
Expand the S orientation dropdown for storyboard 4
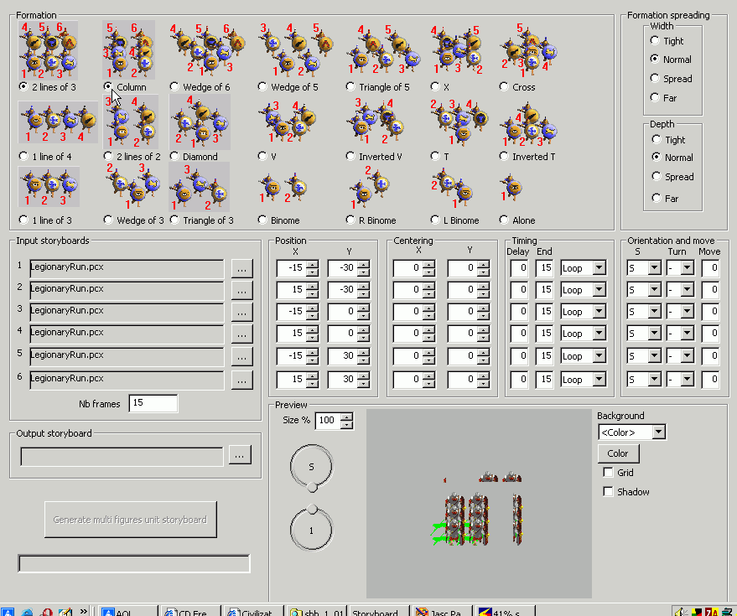(x=655, y=333)
